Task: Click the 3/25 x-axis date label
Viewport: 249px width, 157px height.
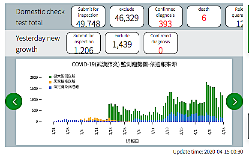Action: coord(181,131)
